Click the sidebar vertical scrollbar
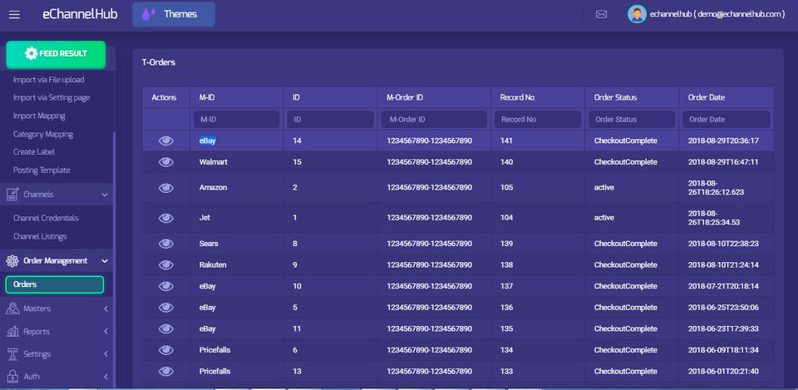Screen dimensions: 798x390 tap(115, 259)
